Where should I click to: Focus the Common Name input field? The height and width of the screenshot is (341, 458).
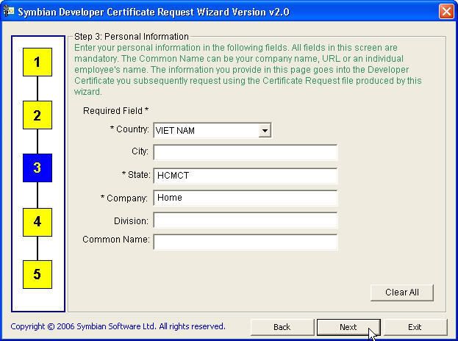(x=245, y=241)
